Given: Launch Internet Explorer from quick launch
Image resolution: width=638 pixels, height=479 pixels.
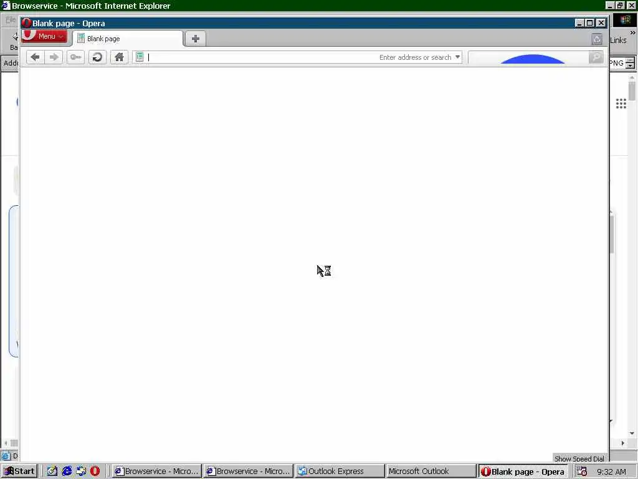Looking at the screenshot, I should 67,472.
